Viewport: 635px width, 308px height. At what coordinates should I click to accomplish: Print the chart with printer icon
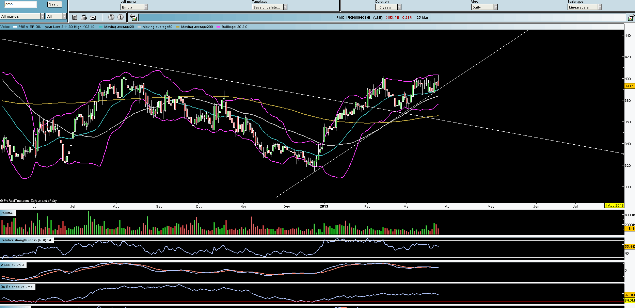(x=84, y=17)
